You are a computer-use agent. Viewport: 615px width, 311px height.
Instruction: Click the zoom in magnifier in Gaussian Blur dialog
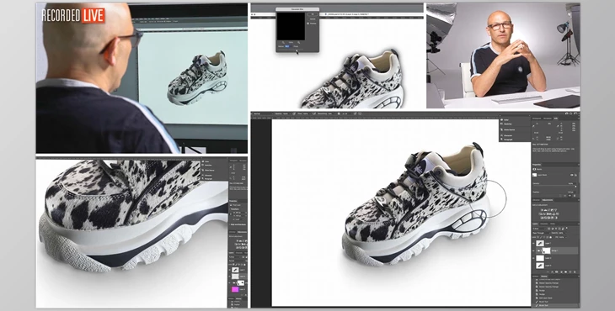298,43
